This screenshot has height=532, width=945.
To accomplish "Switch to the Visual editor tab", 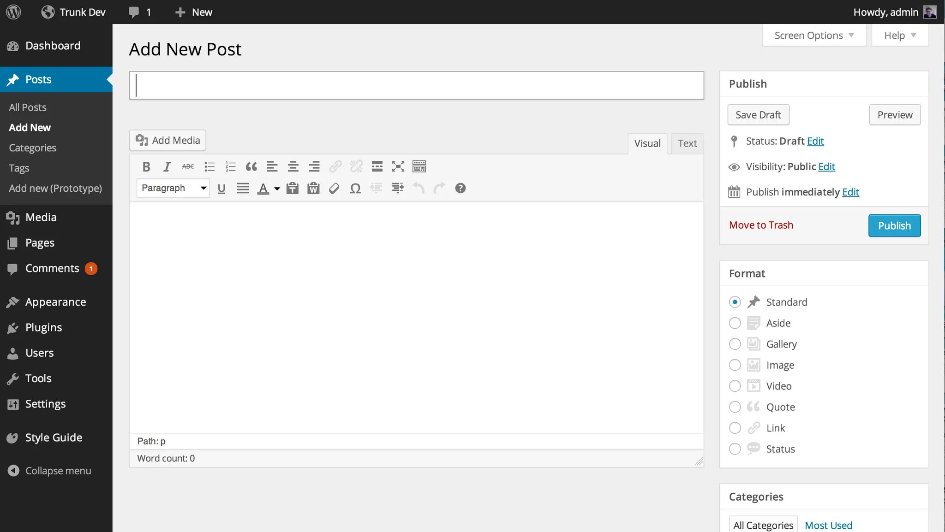I will click(647, 143).
